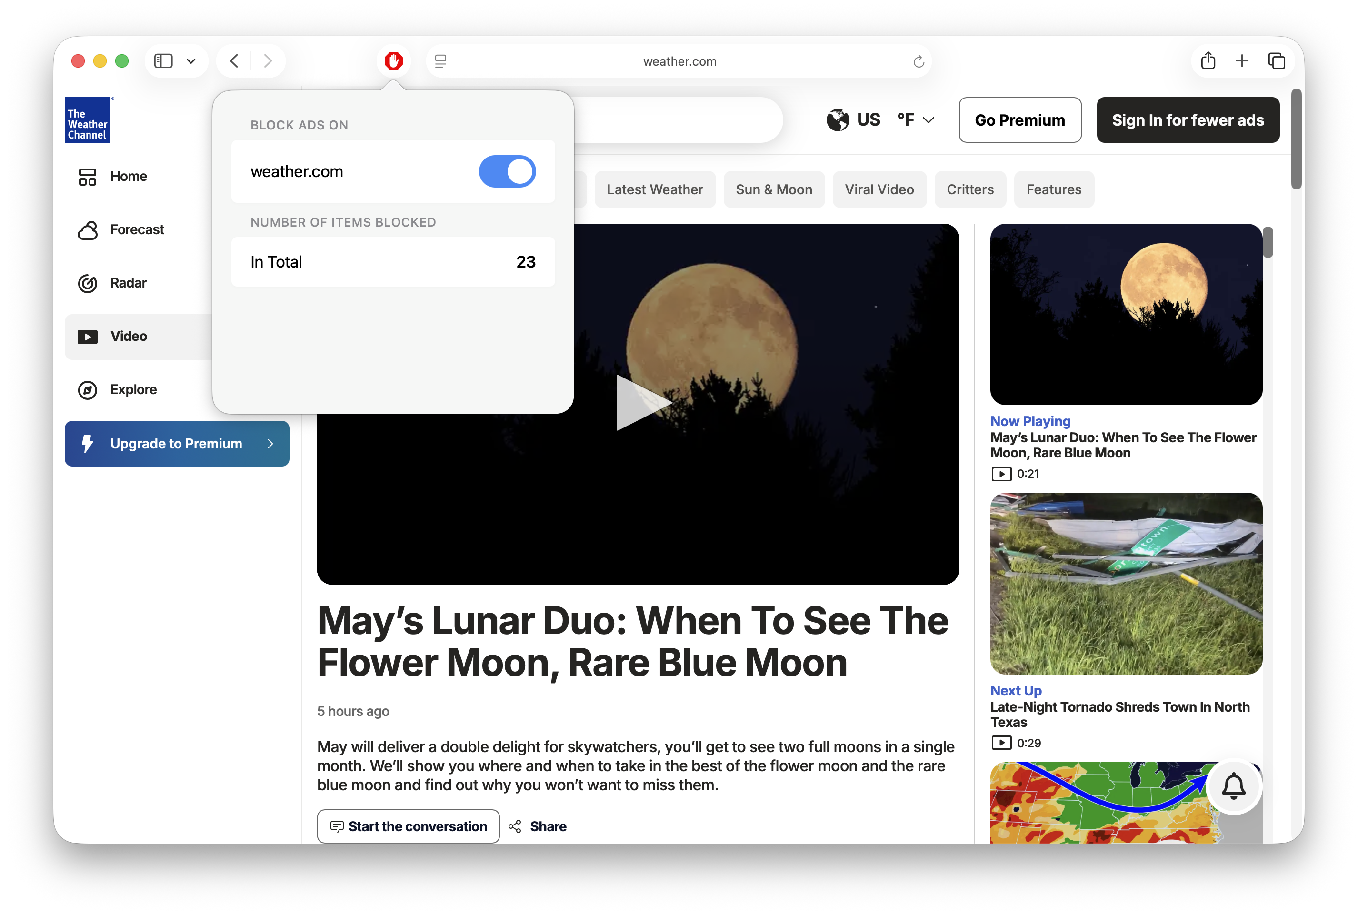Open the Features tab
The image size is (1358, 914).
[x=1054, y=189]
